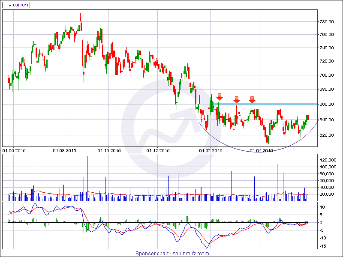Select the 01-02-2016 date label

pos(211,150)
